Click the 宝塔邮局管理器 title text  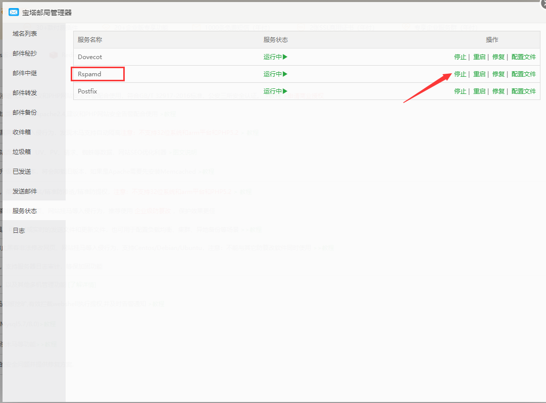(47, 13)
